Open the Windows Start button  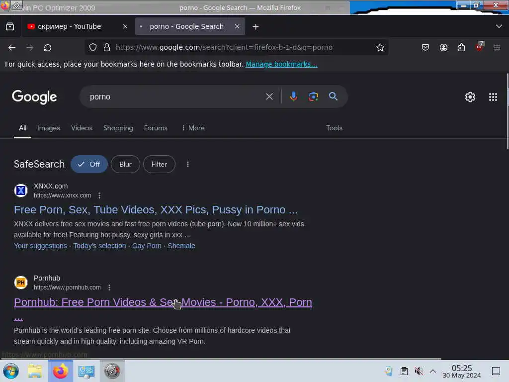[11, 371]
